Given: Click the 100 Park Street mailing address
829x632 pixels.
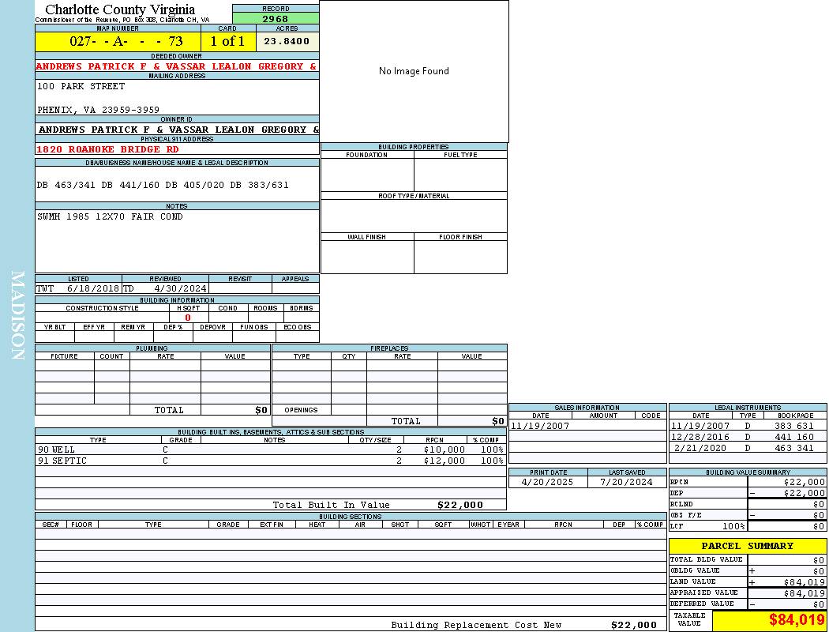Looking at the screenshot, I should pos(81,86).
